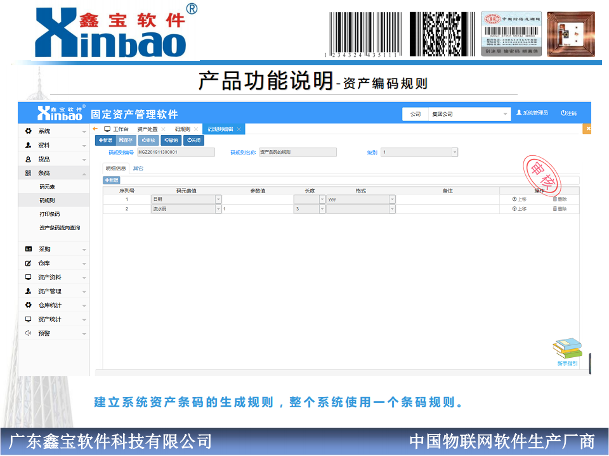Expand the 资产管理 sidebar menu
Image resolution: width=609 pixels, height=456 pixels.
point(54,291)
